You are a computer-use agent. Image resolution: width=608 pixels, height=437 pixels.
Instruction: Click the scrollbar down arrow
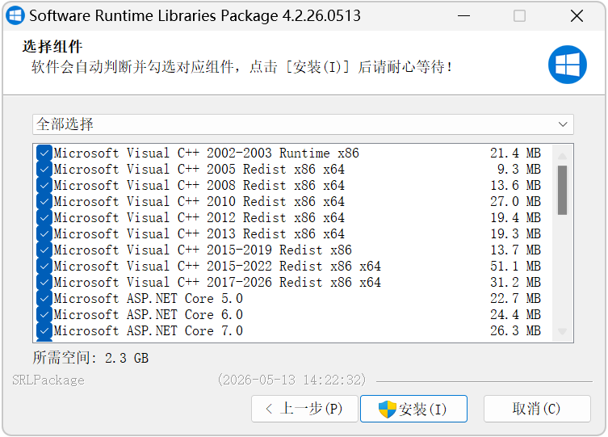click(562, 331)
